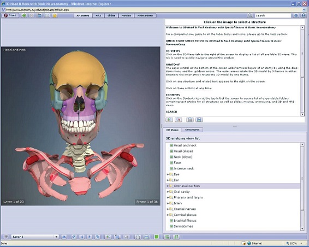This screenshot has width=309, height=247.
Task: Click the Internet zone globe in status bar
Action: click(249, 243)
